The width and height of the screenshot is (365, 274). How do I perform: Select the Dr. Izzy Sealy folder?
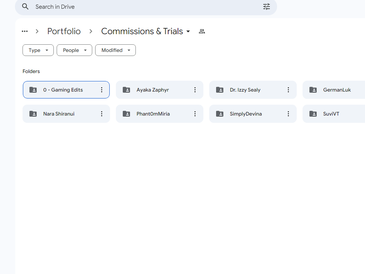pos(253,90)
